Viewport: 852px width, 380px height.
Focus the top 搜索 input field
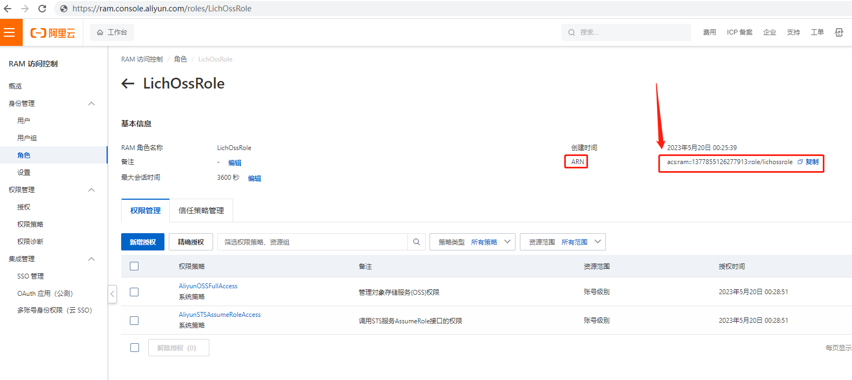pos(626,32)
